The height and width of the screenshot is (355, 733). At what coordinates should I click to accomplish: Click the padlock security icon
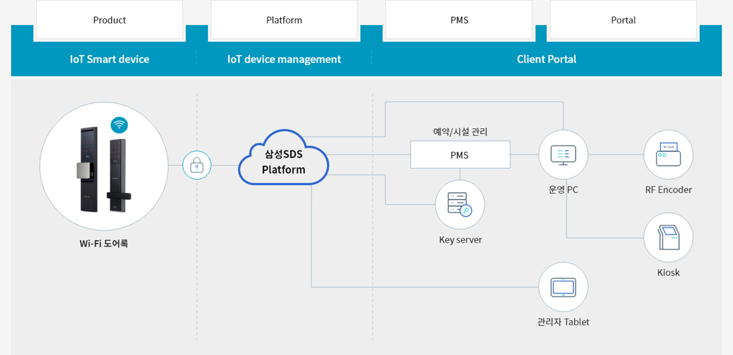coord(197,166)
